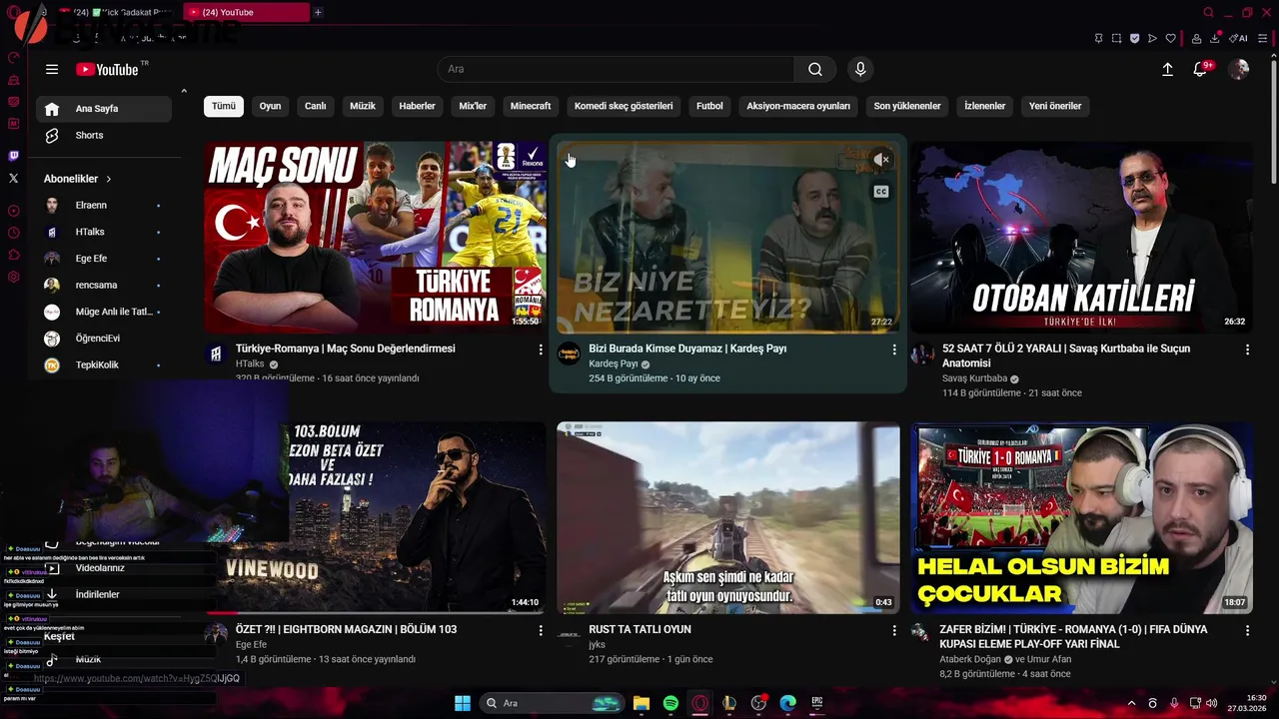Select the Oyun filter chip

click(x=270, y=106)
